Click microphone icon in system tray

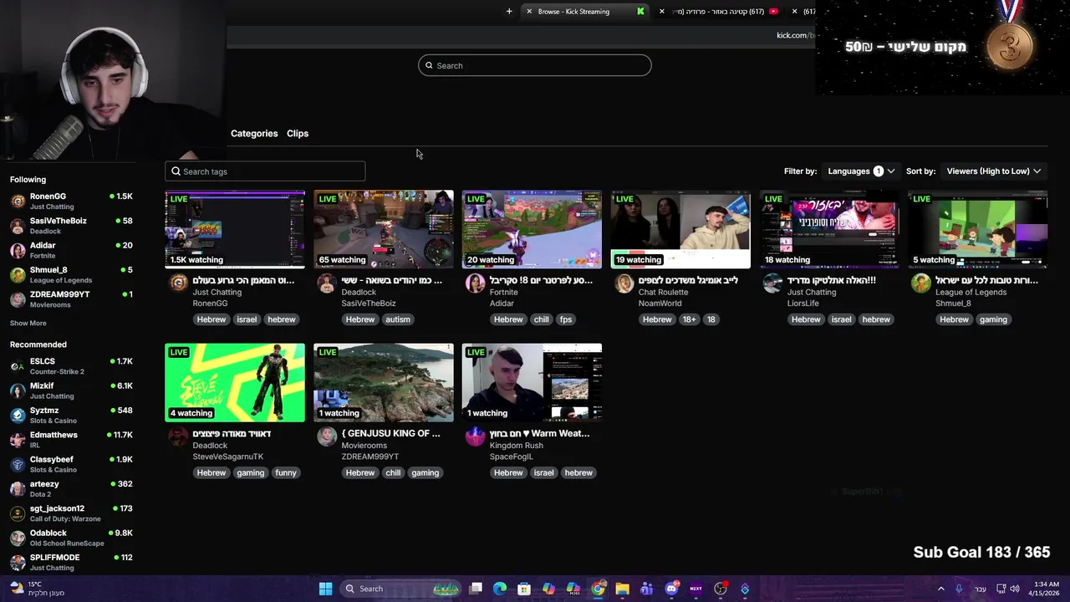pyautogui.click(x=959, y=589)
